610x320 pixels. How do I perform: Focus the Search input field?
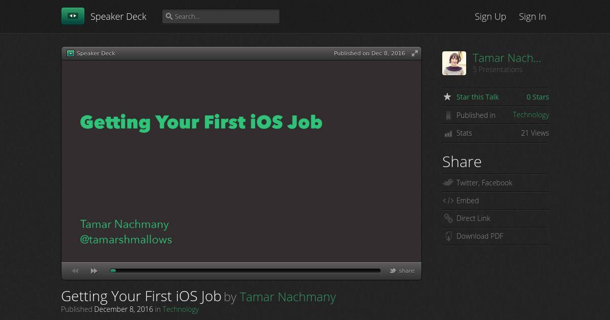coord(221,16)
